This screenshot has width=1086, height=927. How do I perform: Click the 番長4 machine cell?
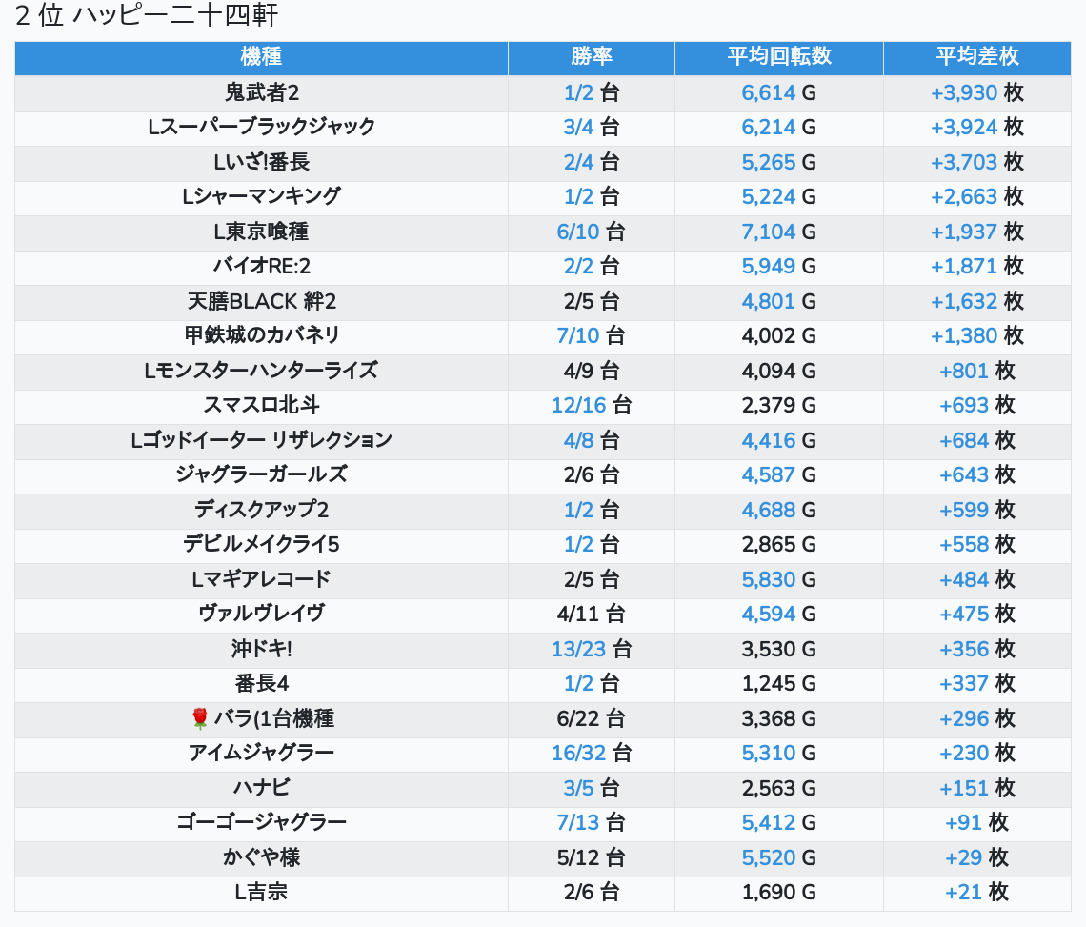click(x=261, y=684)
